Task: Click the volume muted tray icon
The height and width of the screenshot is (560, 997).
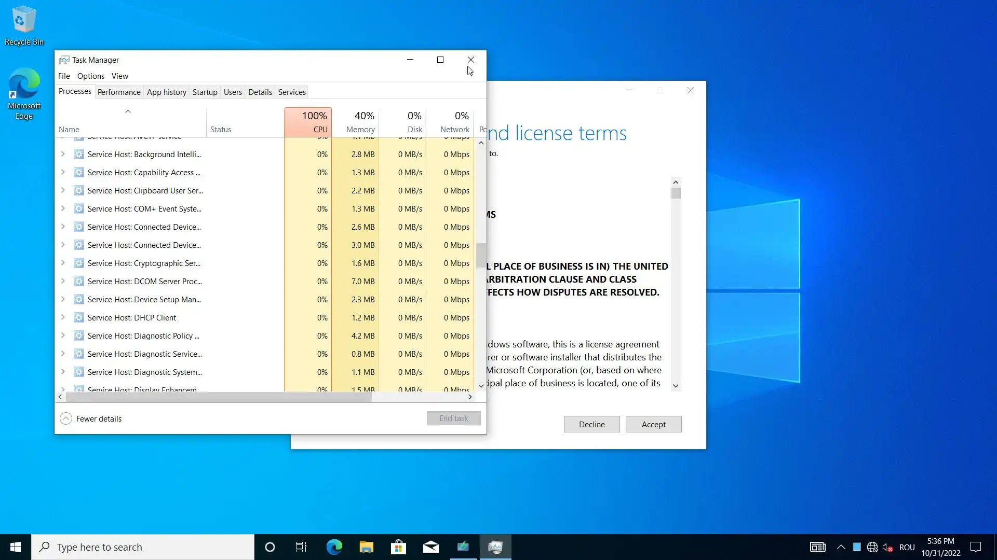Action: coord(887,547)
